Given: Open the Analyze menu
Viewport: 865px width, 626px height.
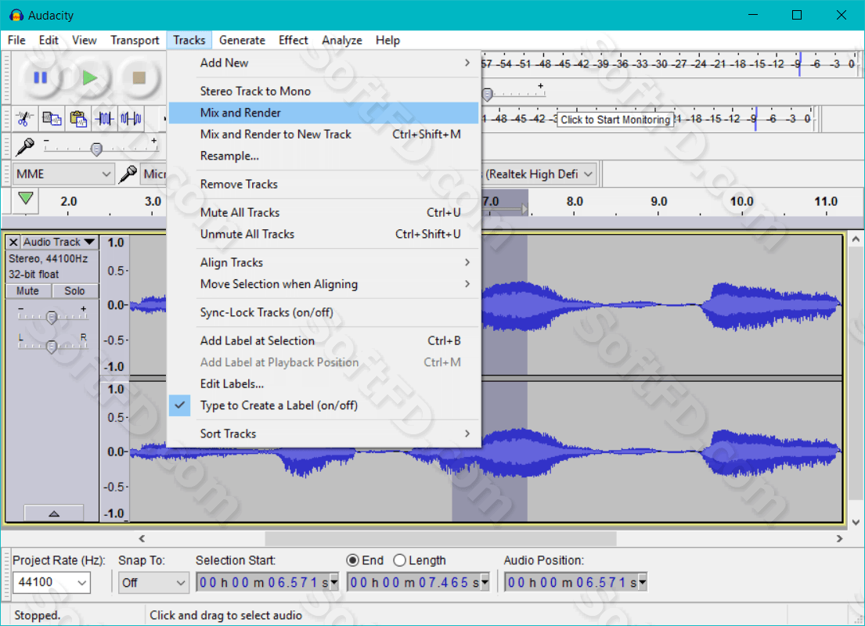Looking at the screenshot, I should (x=342, y=40).
